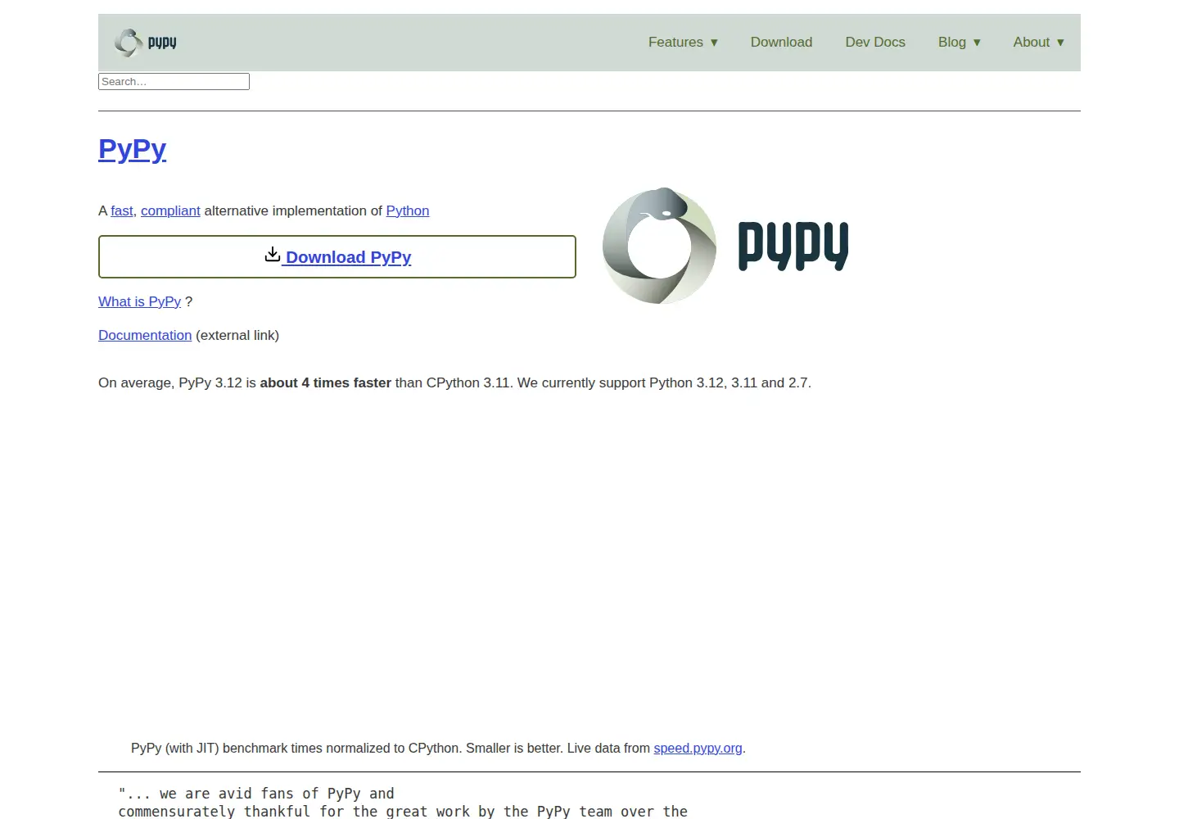Follow the 'compliant' link
Image resolution: width=1179 pixels, height=819 pixels.
170,211
